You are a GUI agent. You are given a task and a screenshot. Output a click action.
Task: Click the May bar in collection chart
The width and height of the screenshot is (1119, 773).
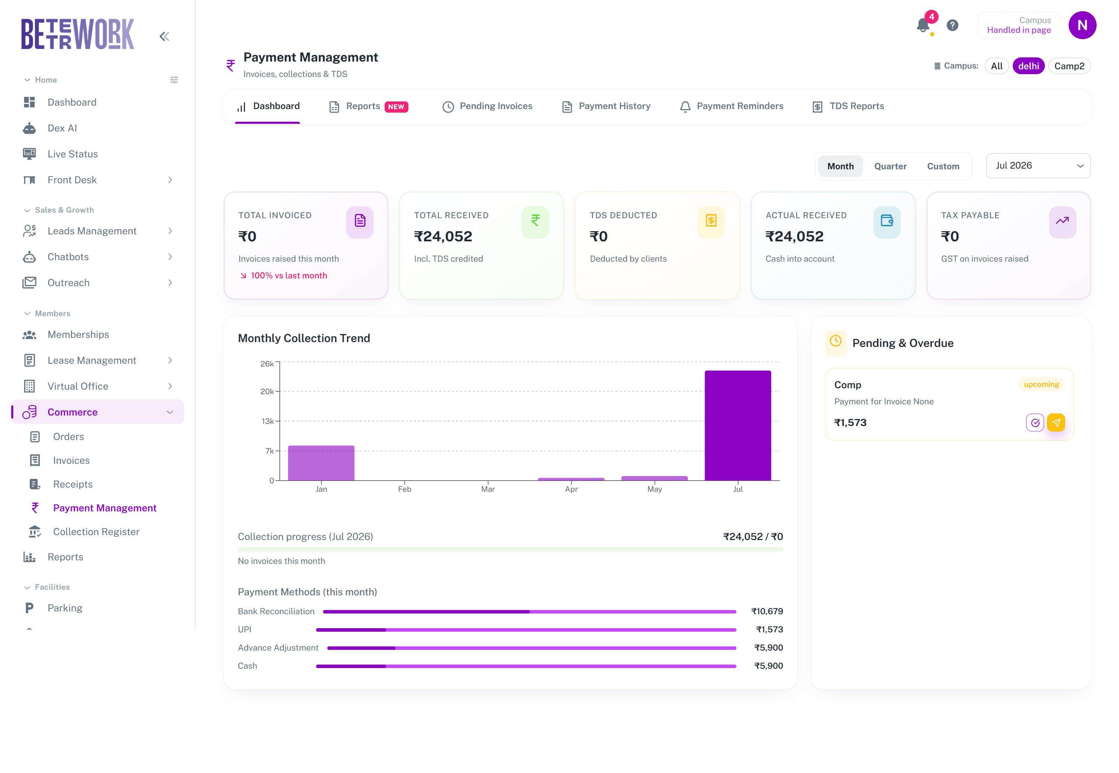[654, 478]
